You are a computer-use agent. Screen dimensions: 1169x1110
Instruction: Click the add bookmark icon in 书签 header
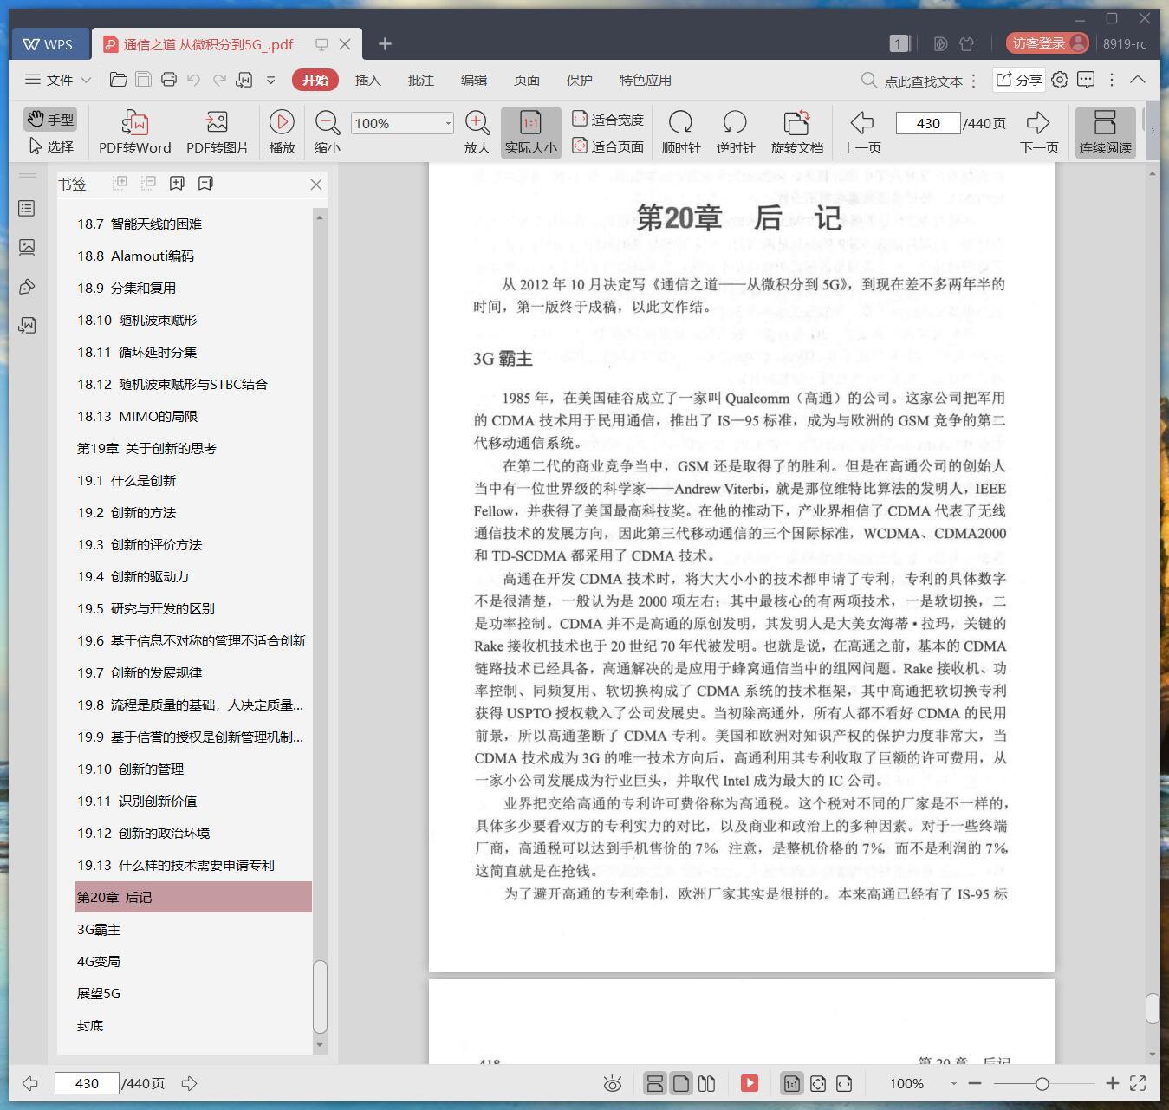click(177, 183)
